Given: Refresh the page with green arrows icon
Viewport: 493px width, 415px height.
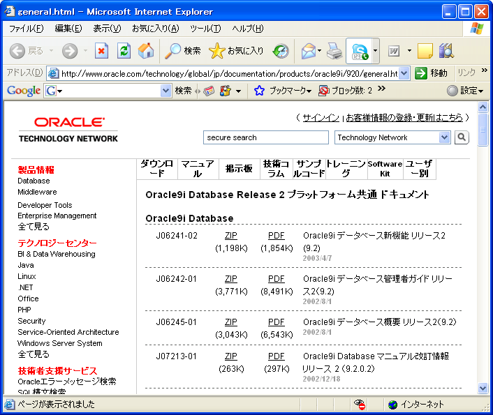Looking at the screenshot, I should [124, 51].
